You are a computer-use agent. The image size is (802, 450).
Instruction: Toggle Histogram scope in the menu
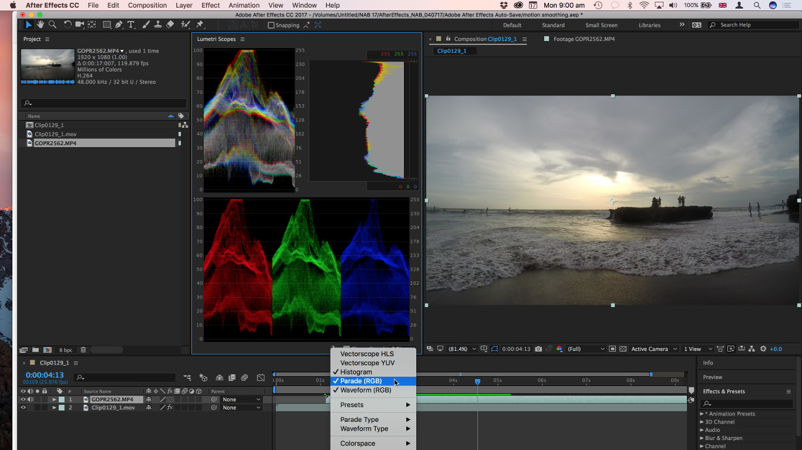coord(373,372)
